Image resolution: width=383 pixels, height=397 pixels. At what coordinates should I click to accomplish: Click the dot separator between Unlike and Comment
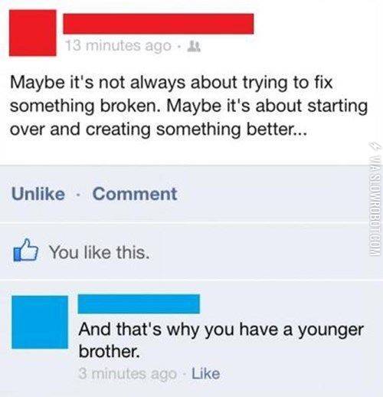[78, 195]
